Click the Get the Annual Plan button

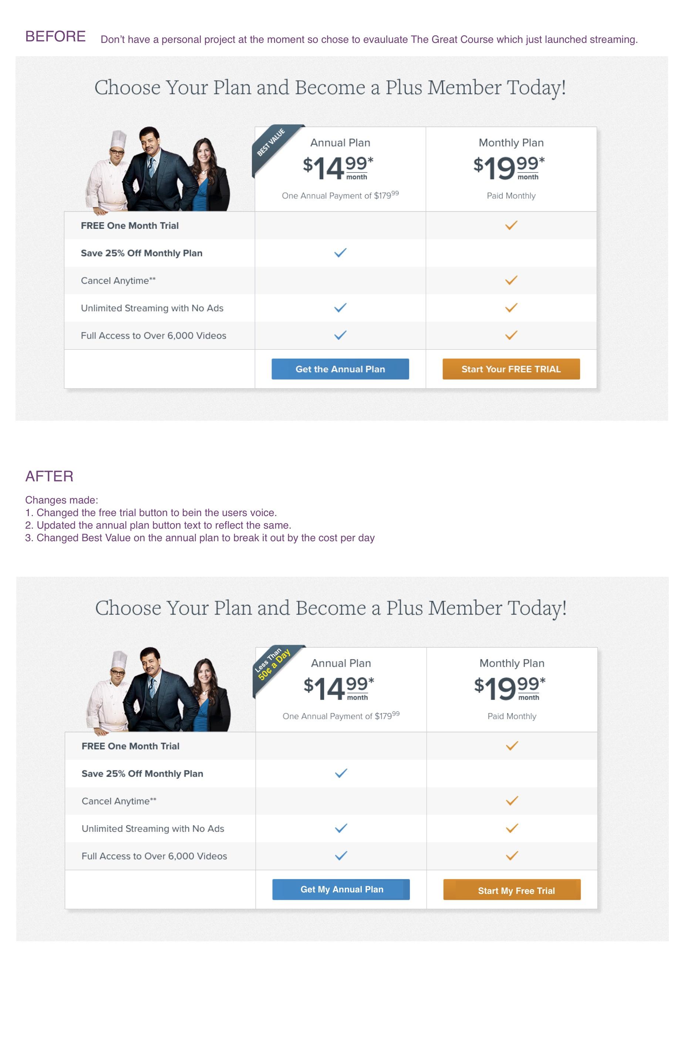[340, 369]
